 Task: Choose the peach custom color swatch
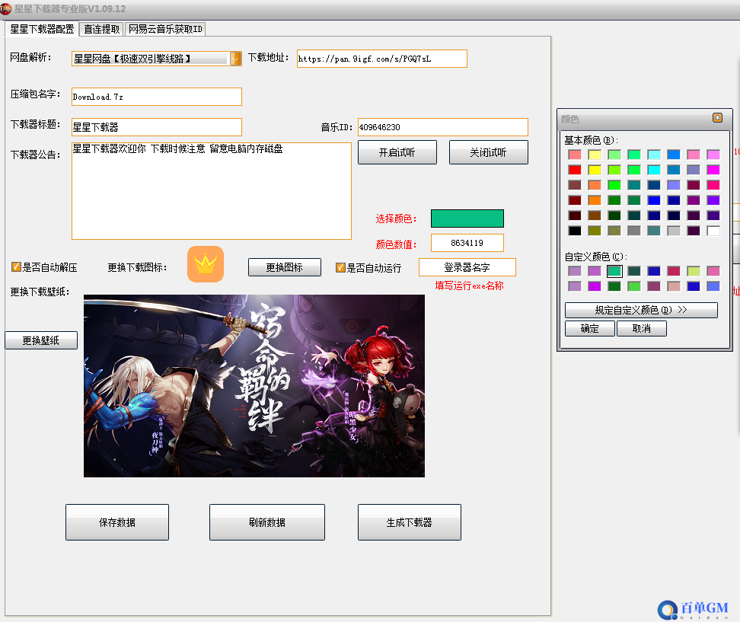coord(674,286)
